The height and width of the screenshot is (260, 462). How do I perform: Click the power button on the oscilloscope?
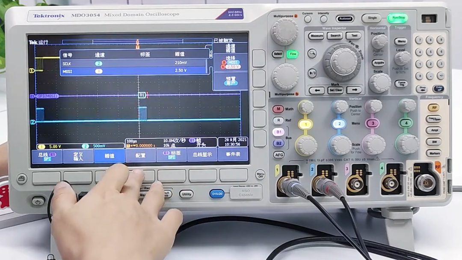coord(38,202)
